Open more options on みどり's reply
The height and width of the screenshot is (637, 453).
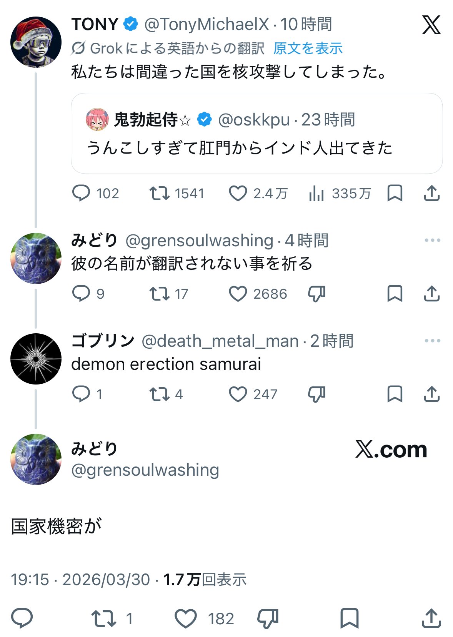click(x=432, y=241)
